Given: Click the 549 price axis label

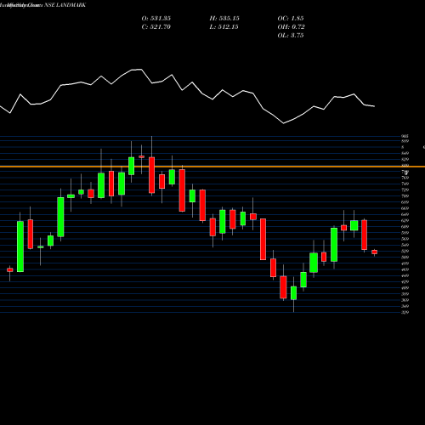Looking at the screenshot, I should click(x=405, y=245).
